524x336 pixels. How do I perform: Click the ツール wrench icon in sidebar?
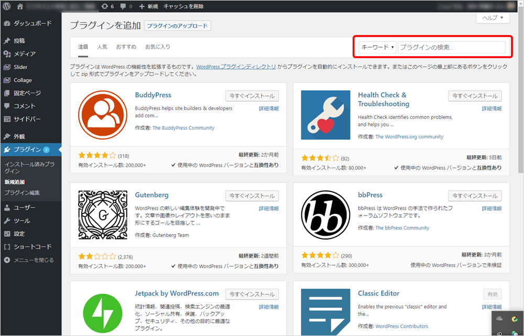point(7,221)
